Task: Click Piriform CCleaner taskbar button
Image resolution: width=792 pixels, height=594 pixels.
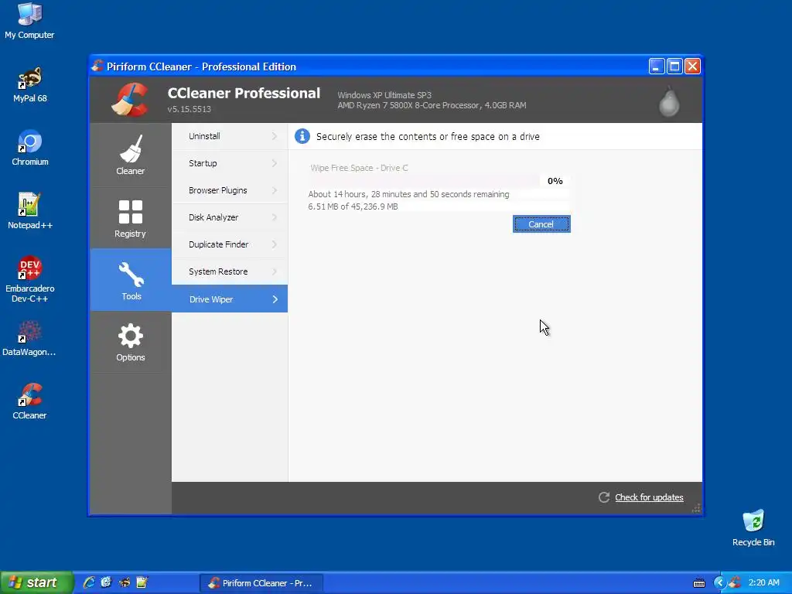Action: click(261, 583)
